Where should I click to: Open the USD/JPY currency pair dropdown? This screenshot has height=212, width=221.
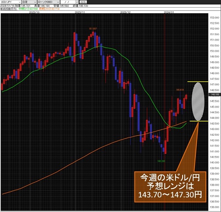point(11,2)
